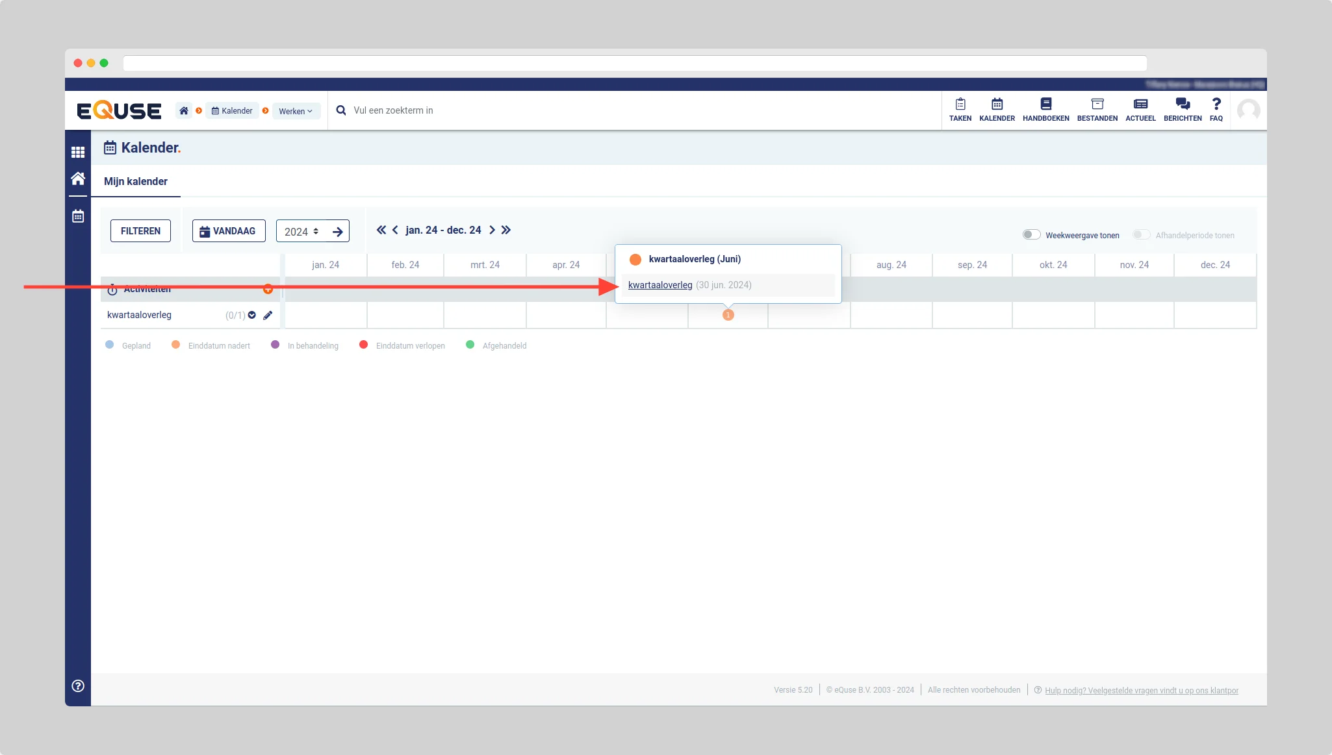Open the sidebar calendar icon
This screenshot has height=755, width=1332.
pos(78,216)
